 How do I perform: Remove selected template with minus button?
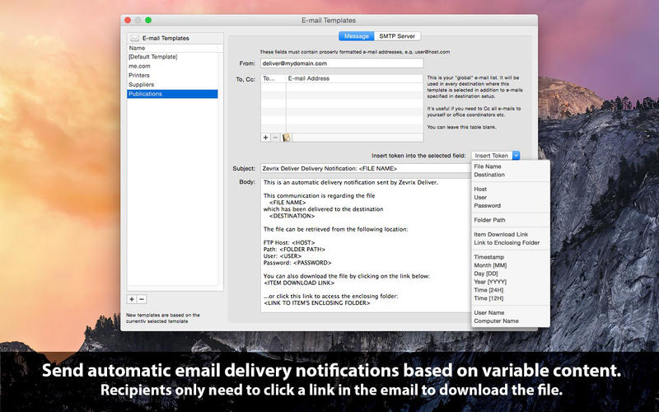point(142,299)
